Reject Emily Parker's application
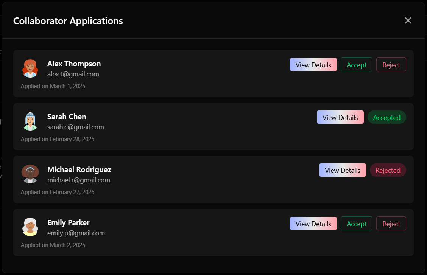 (x=391, y=224)
